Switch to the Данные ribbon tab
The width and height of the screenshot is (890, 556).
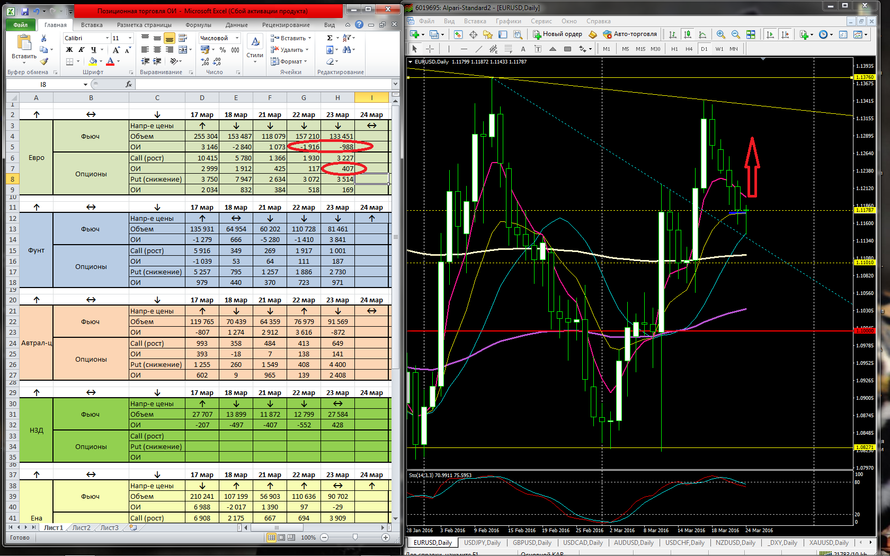click(236, 25)
